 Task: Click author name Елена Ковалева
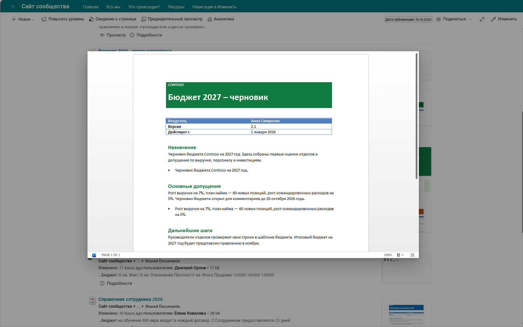(190, 313)
